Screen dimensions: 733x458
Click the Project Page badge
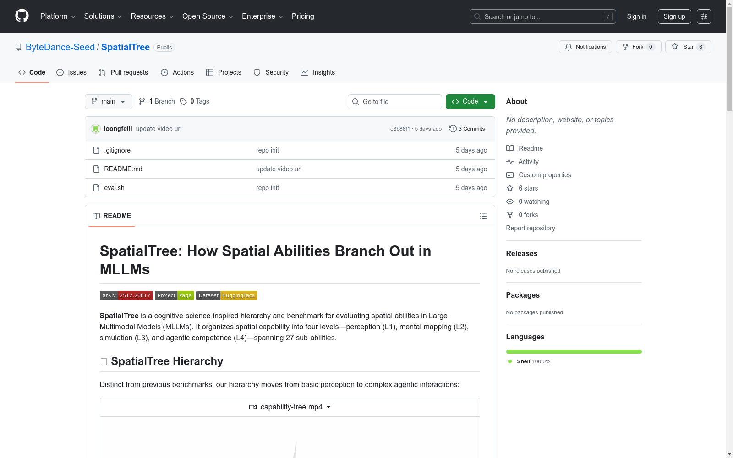[175, 295]
